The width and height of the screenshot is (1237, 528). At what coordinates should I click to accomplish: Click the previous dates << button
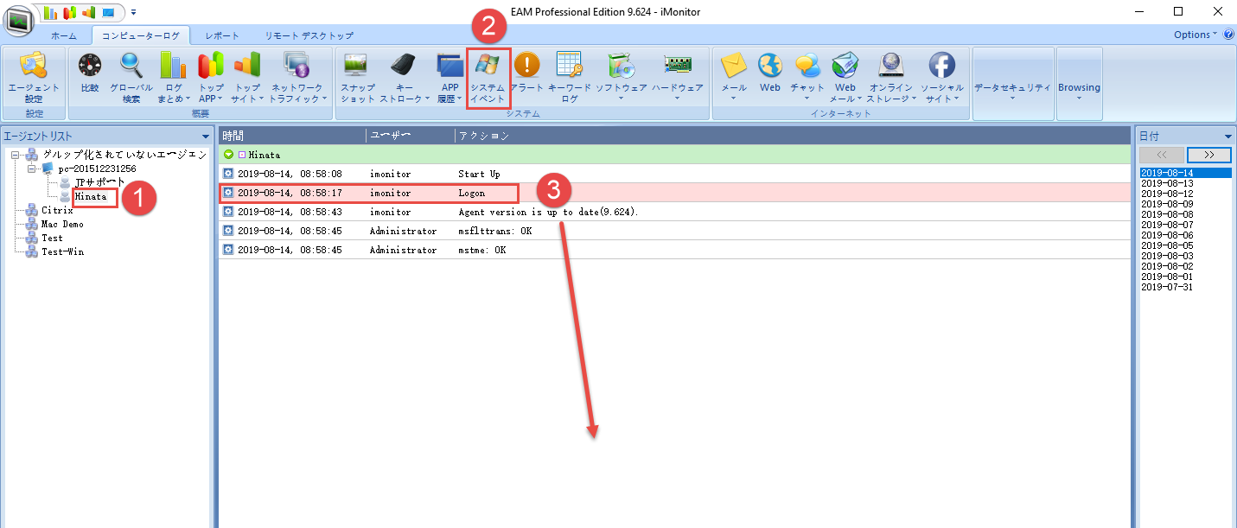click(1162, 155)
